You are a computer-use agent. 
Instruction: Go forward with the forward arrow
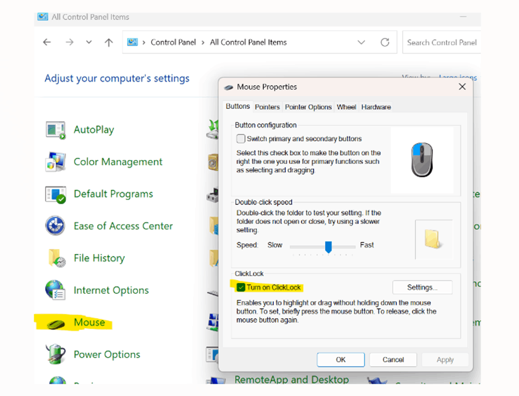coord(69,42)
